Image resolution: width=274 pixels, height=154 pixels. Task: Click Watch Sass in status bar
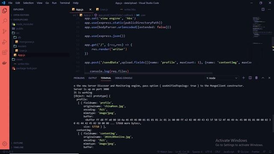tap(164, 152)
